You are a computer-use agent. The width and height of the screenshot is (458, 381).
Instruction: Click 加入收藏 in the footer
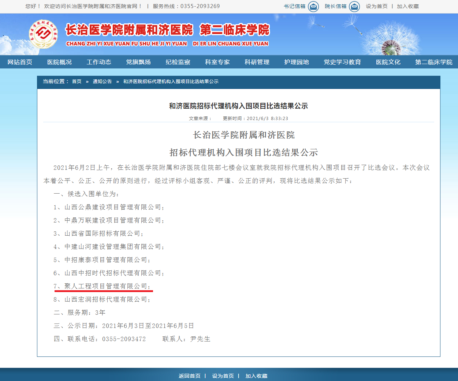256,376
